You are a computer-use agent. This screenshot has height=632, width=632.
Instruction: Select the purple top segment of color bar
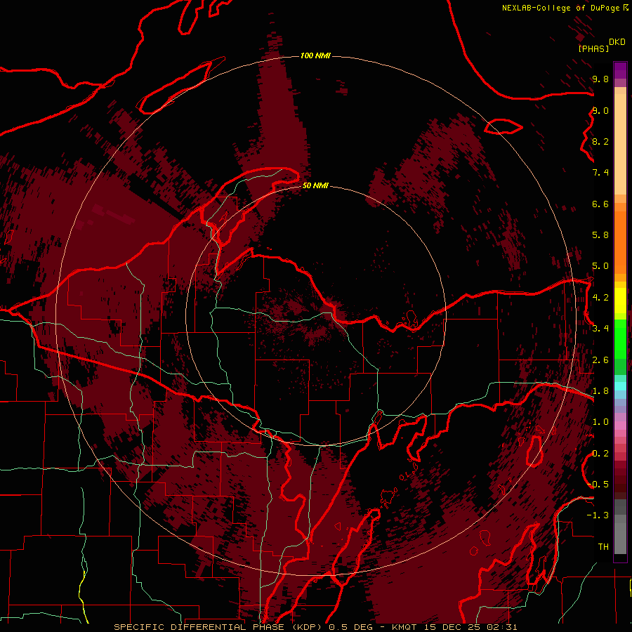[x=620, y=70]
